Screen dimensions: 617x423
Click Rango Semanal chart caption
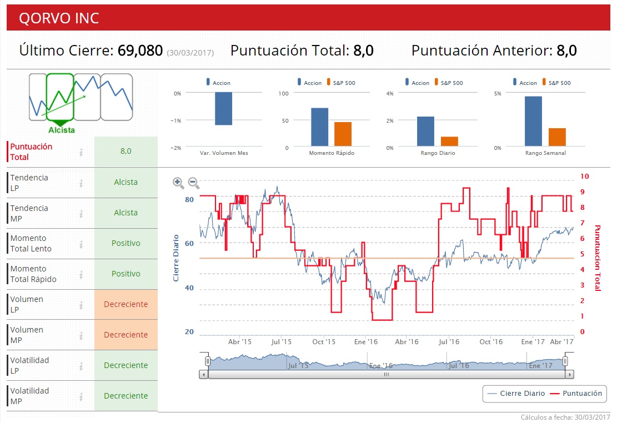point(545,153)
